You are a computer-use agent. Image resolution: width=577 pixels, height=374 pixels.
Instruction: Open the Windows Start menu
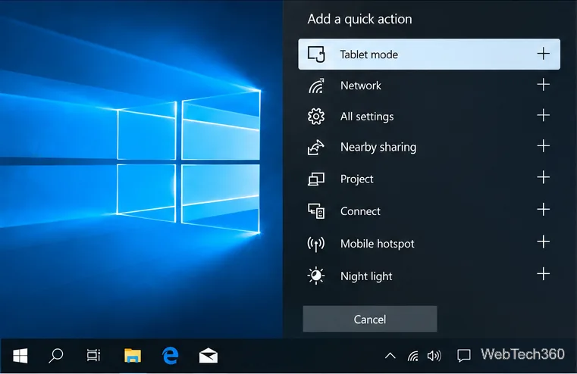20,356
